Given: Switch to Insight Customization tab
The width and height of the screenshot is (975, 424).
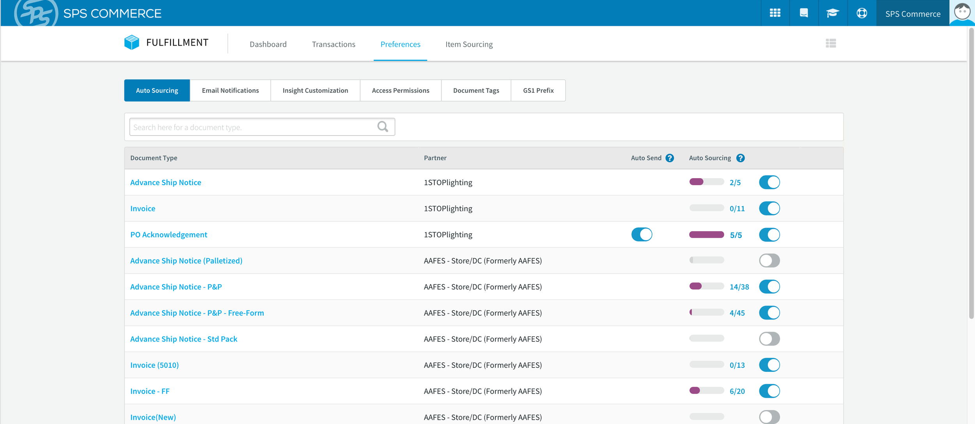Looking at the screenshot, I should (315, 90).
